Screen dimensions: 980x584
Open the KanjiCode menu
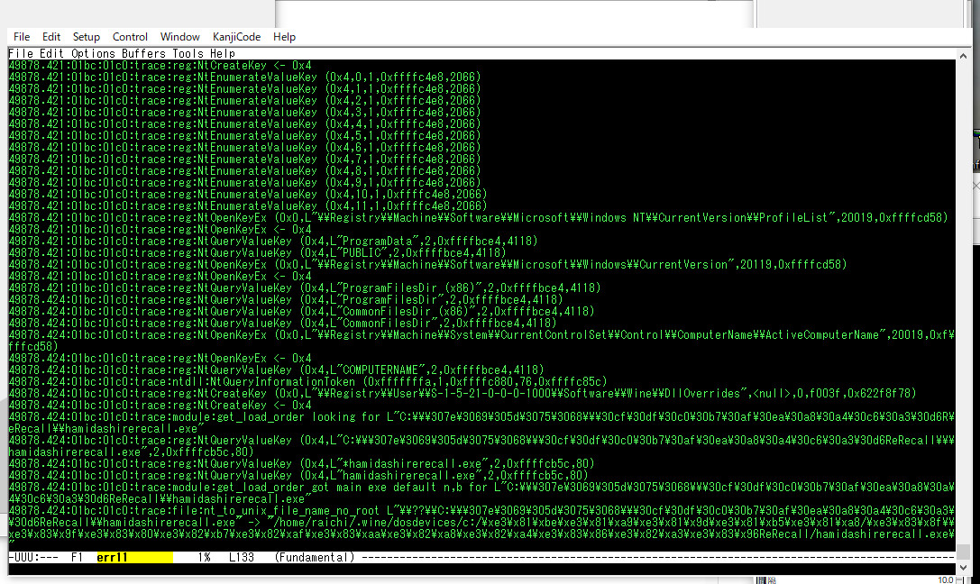[x=236, y=37]
